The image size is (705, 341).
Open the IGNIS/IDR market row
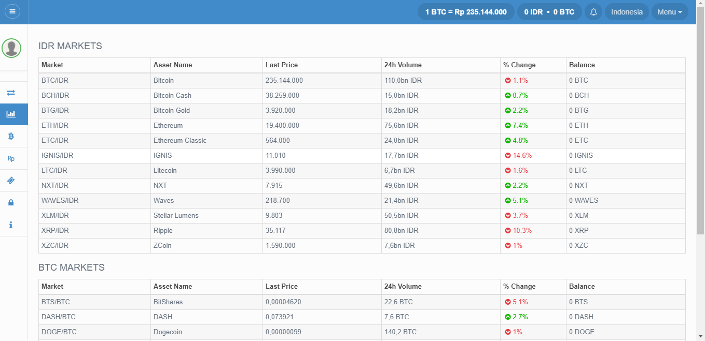[x=362, y=156]
